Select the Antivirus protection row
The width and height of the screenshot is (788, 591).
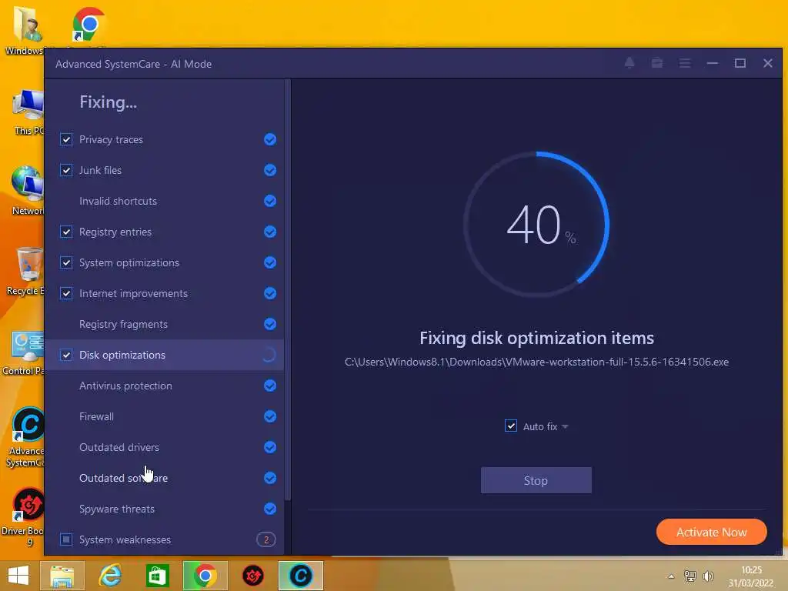tap(165, 386)
